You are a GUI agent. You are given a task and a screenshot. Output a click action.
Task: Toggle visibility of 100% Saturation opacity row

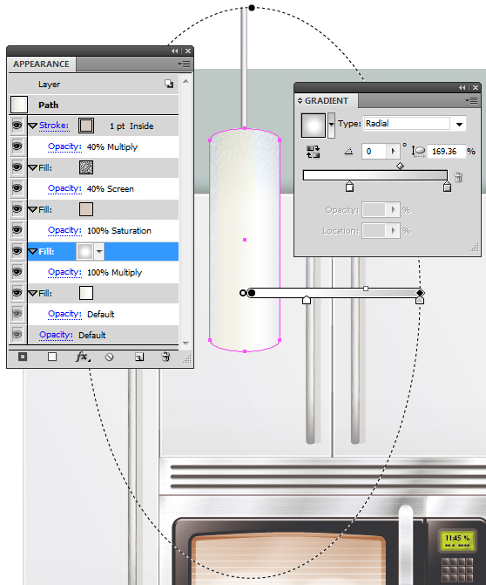pyautogui.click(x=17, y=230)
